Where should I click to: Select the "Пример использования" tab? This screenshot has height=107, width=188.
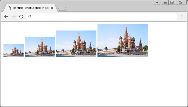[31, 8]
